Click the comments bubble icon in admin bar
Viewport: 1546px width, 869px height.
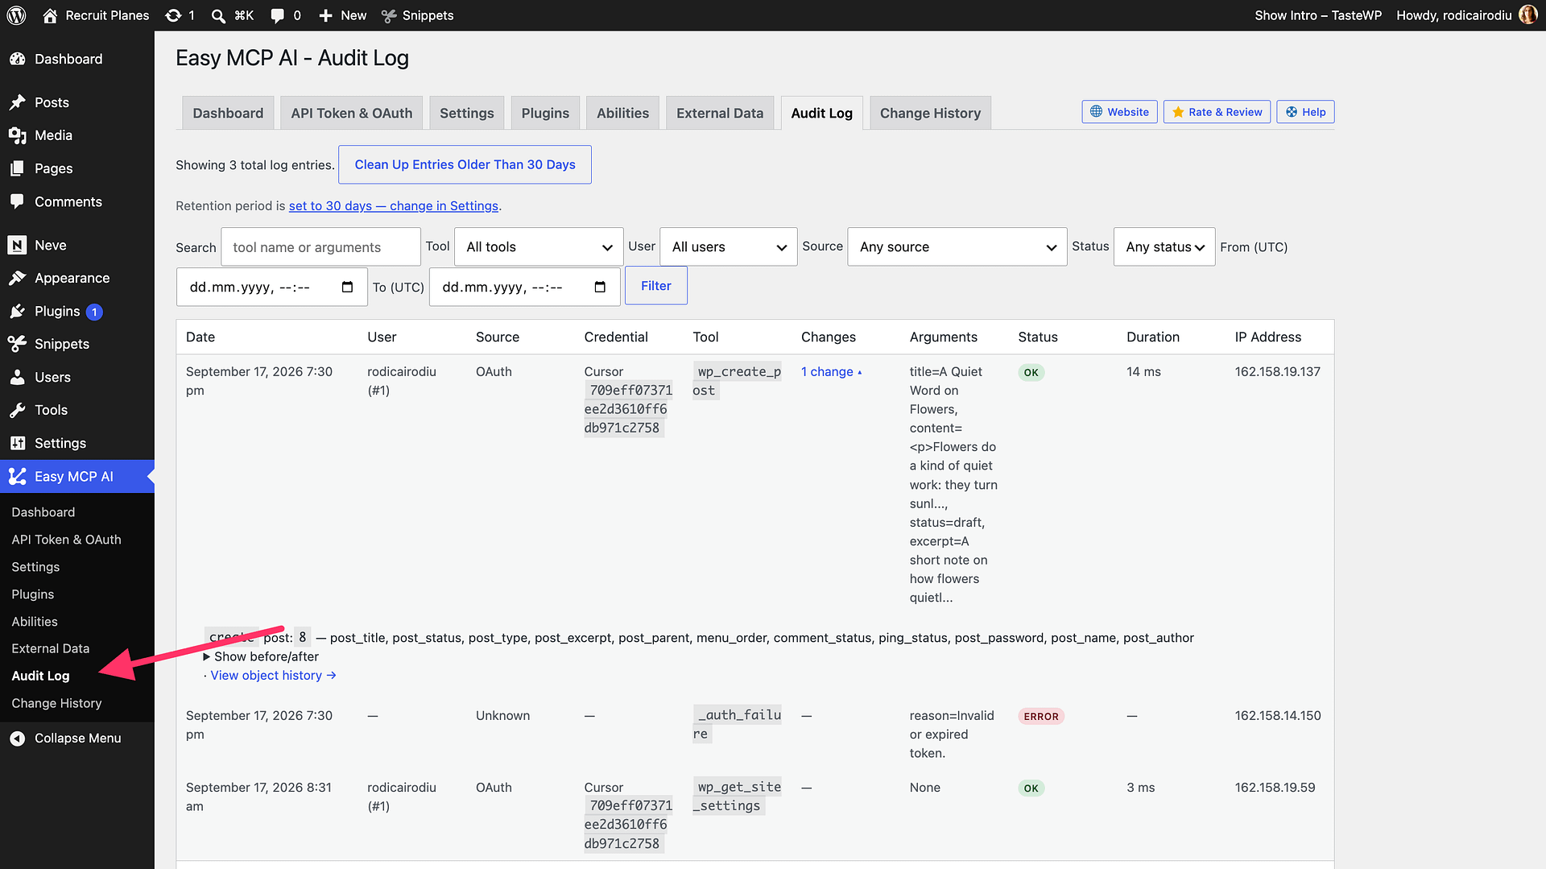click(278, 15)
